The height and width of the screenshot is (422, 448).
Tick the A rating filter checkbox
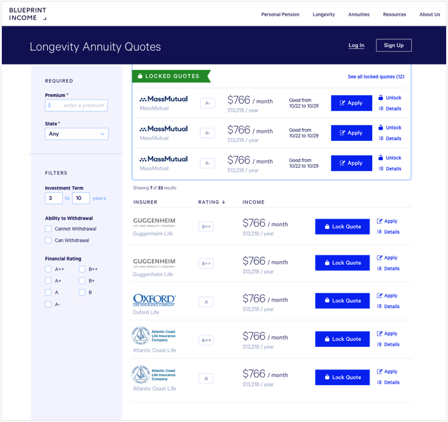pos(48,292)
